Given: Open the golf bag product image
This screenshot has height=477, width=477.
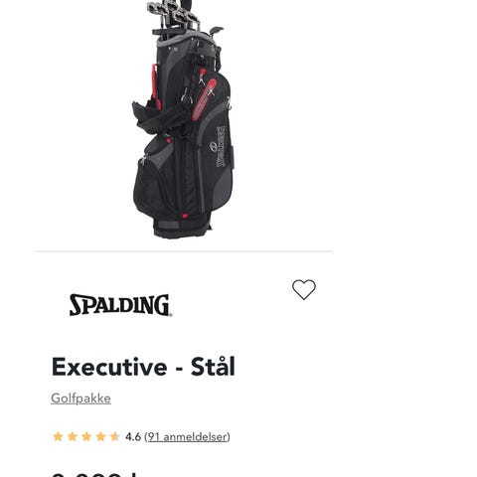Looking at the screenshot, I should 183,119.
